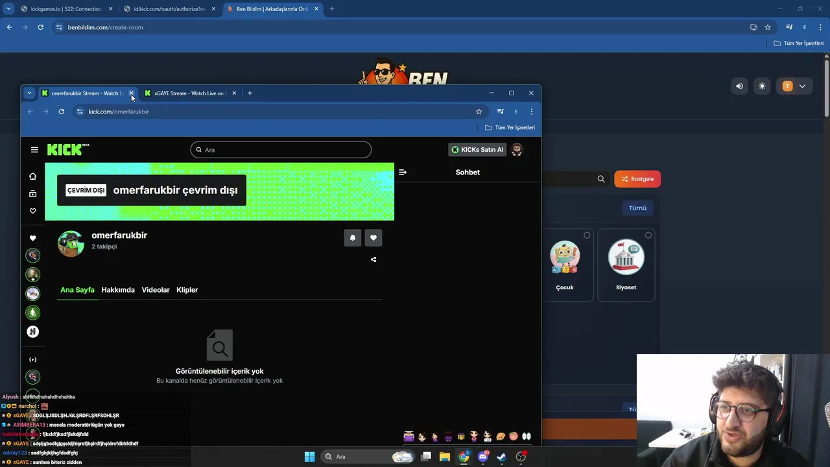Toggle light theme on Ben Bildim page
830x467 pixels.
(x=762, y=86)
